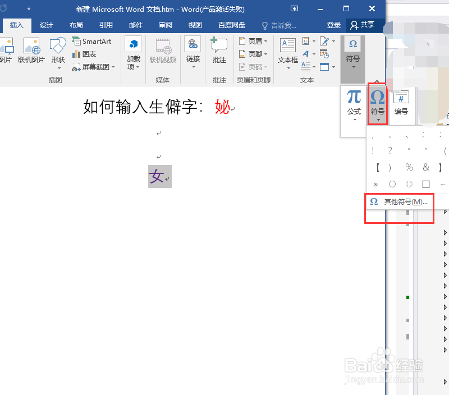This screenshot has width=449, height=395.
Task: Insert the single circle ○ symbol
Action: tap(392, 184)
